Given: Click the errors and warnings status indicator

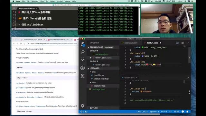Looking at the screenshot, I should point(84,111).
